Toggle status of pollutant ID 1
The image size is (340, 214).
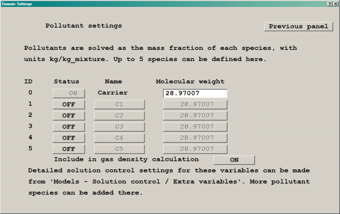[x=69, y=105]
